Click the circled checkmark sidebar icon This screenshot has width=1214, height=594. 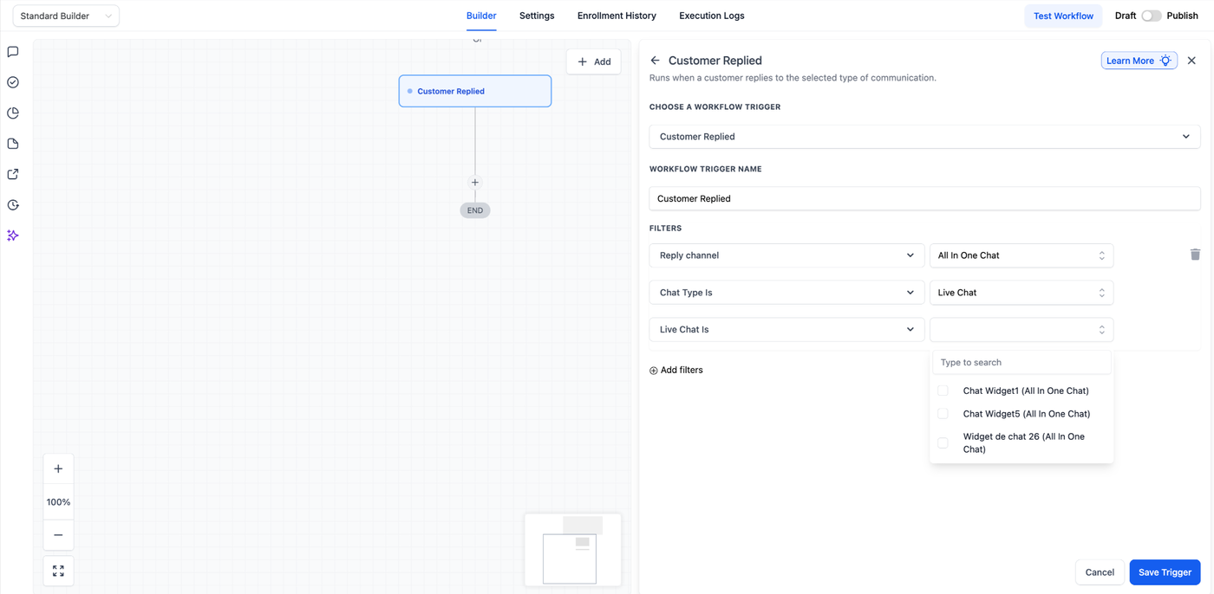point(13,82)
